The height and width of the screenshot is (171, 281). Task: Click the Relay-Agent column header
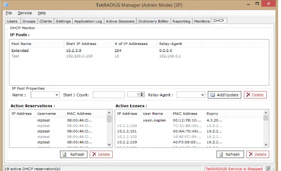pyautogui.click(x=179, y=44)
